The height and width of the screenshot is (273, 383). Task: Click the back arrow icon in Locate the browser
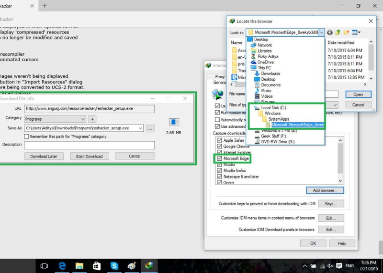330,32
